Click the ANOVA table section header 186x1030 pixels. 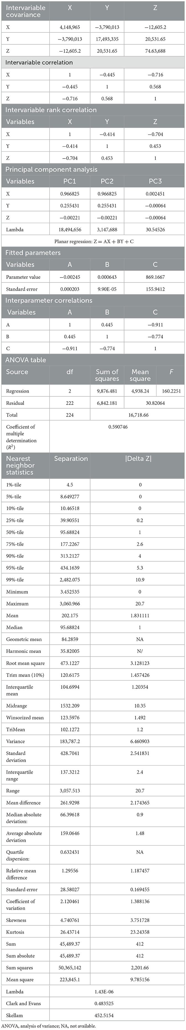pyautogui.click(x=25, y=360)
